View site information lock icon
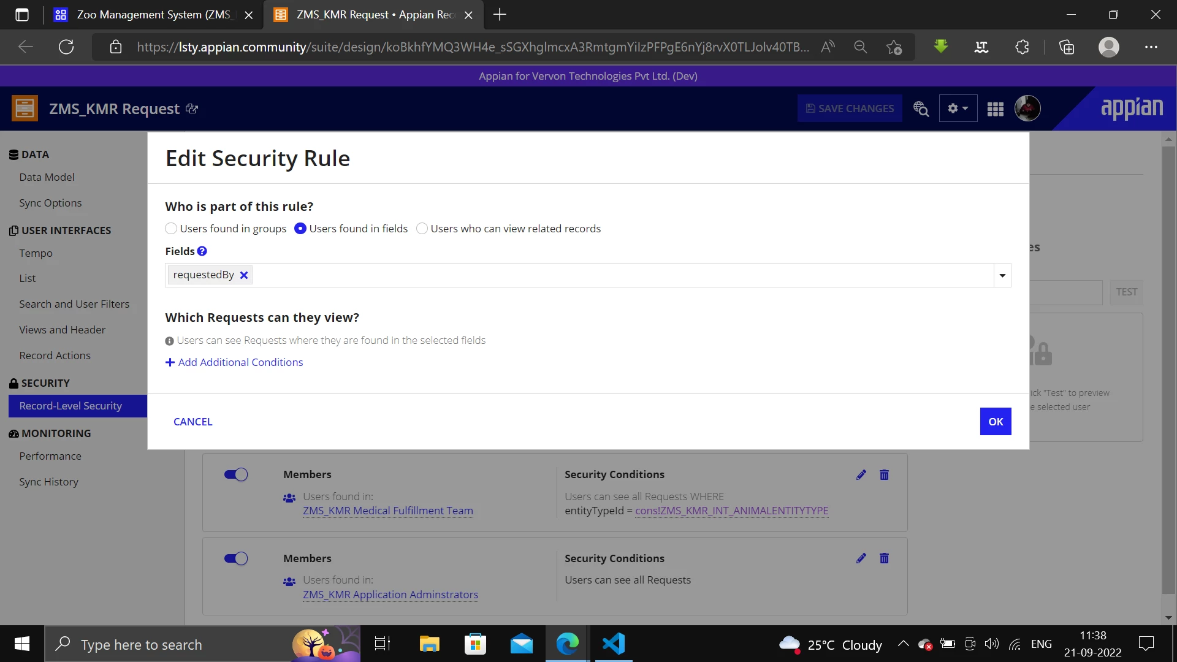1177x662 pixels. (116, 47)
